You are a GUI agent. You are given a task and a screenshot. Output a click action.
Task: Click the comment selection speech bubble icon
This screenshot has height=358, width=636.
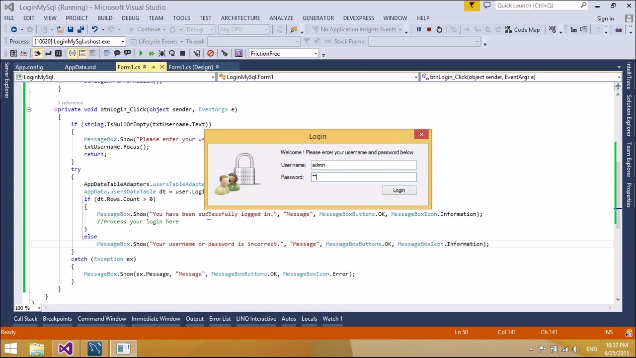click(117, 54)
